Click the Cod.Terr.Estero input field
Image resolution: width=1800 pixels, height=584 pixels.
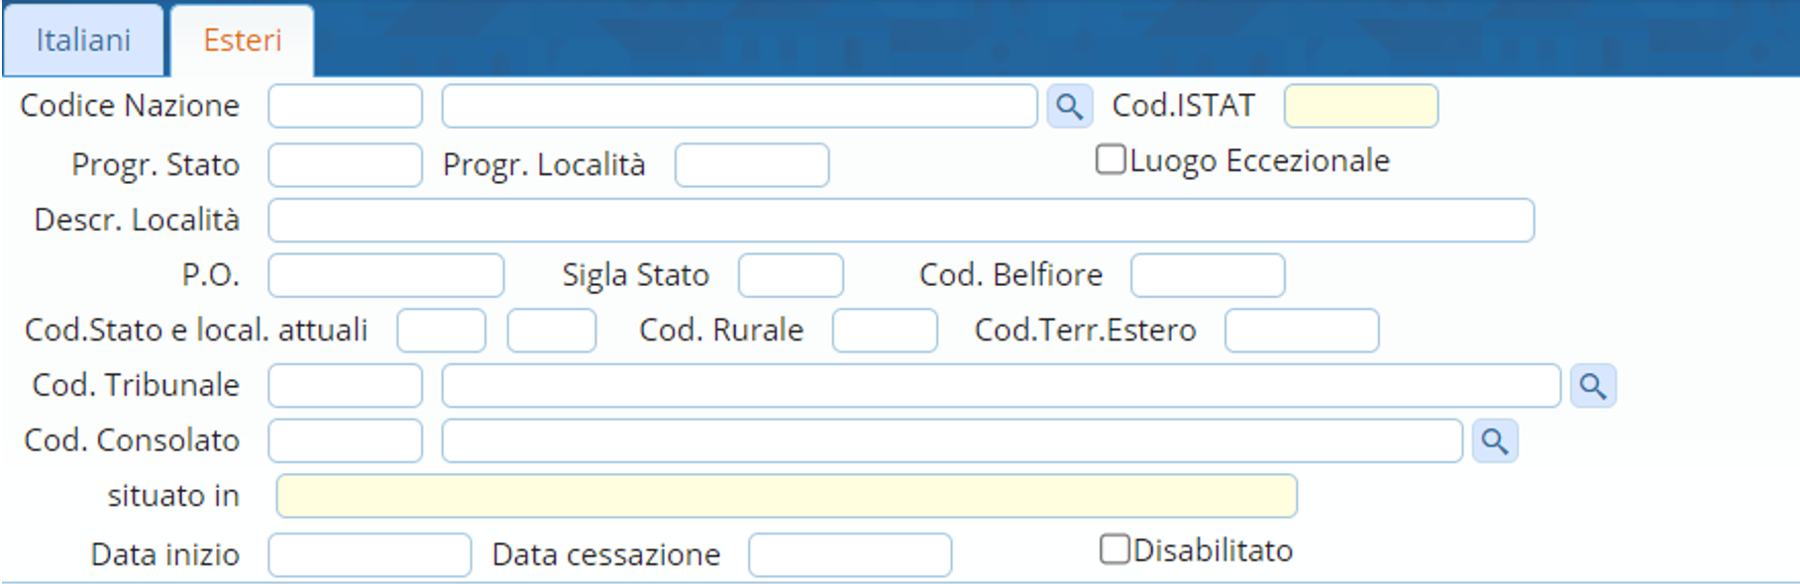coord(1301,331)
